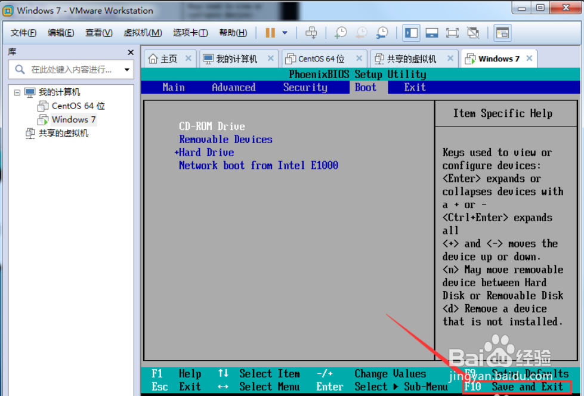
Task: Open the library search filter dropdown
Action: [127, 70]
